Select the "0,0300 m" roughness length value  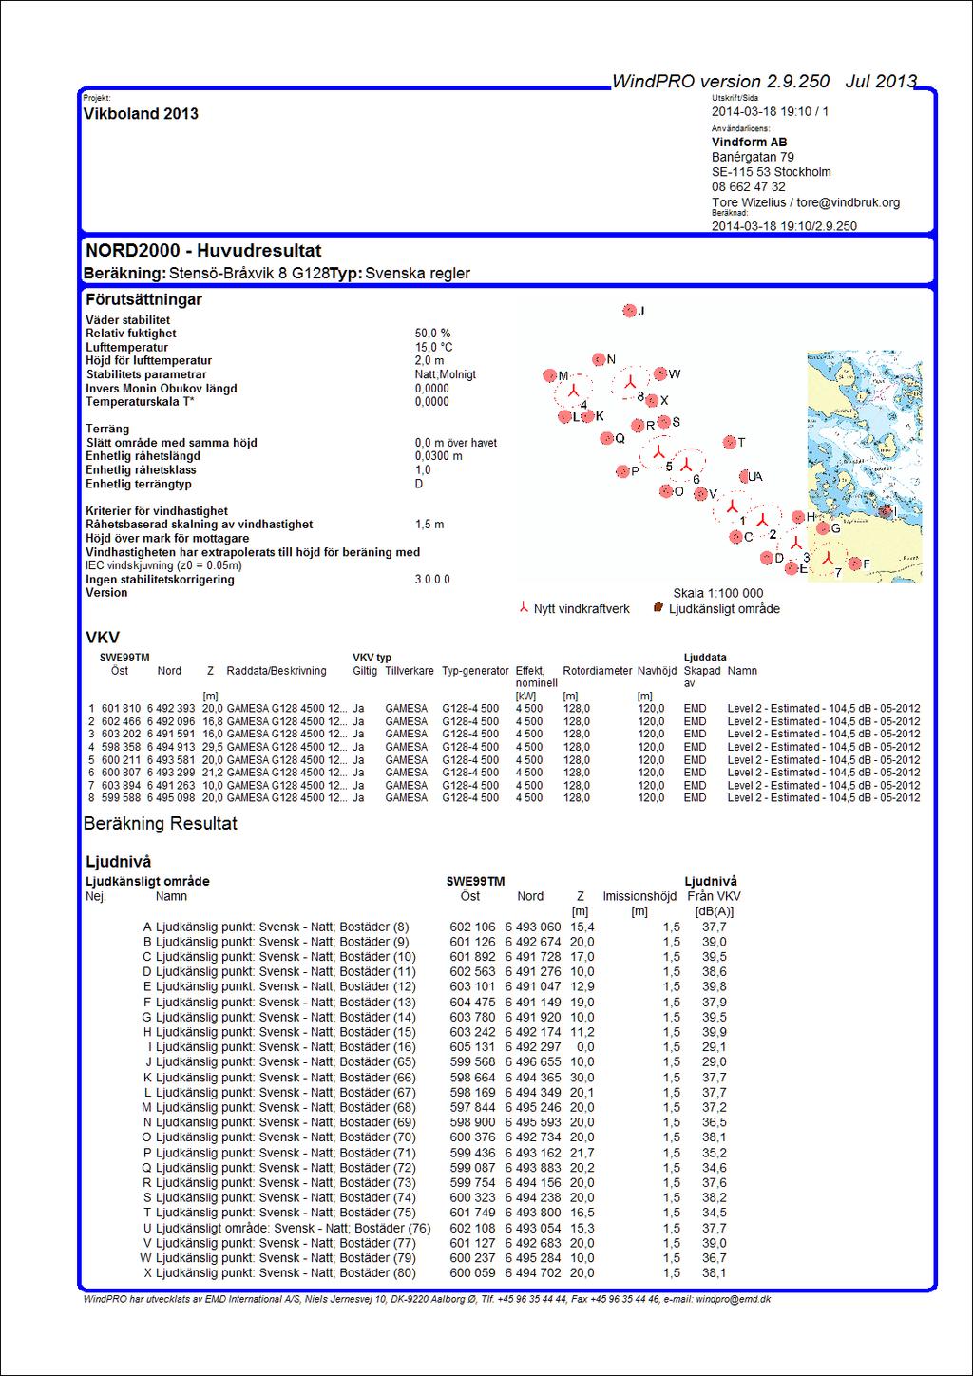(439, 456)
